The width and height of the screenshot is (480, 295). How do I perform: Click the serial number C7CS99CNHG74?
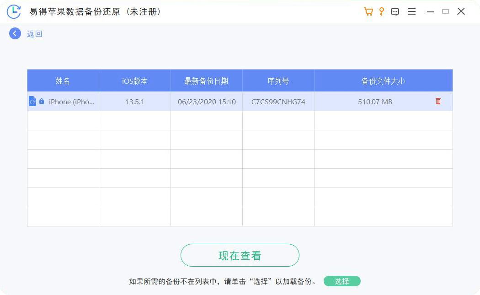coord(278,102)
